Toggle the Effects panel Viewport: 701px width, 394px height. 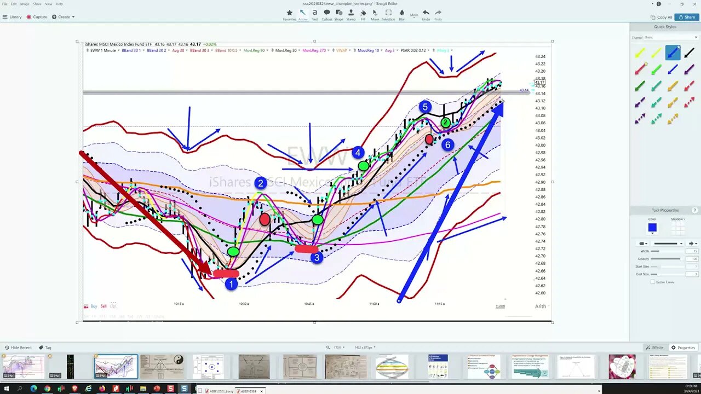click(654, 347)
